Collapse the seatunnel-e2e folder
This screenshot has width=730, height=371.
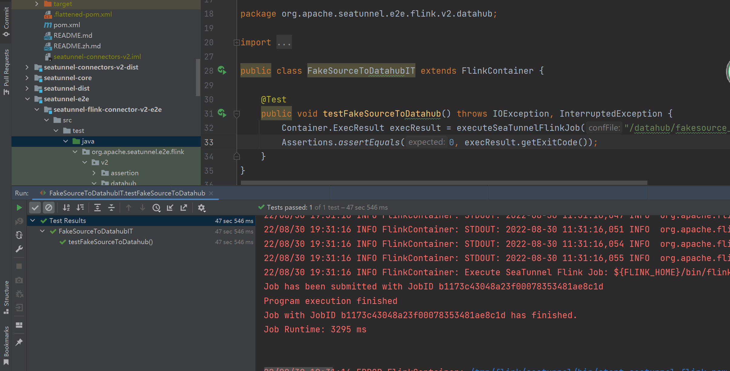point(27,99)
